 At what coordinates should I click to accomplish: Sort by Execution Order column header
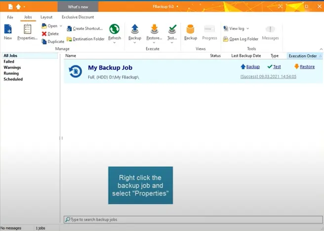pos(302,56)
